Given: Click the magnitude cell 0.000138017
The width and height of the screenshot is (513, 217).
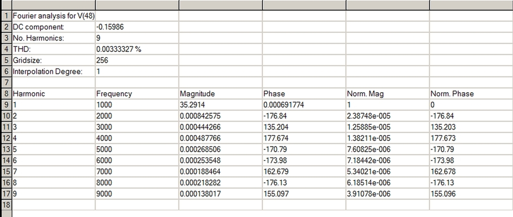Looking at the screenshot, I should (x=220, y=194).
